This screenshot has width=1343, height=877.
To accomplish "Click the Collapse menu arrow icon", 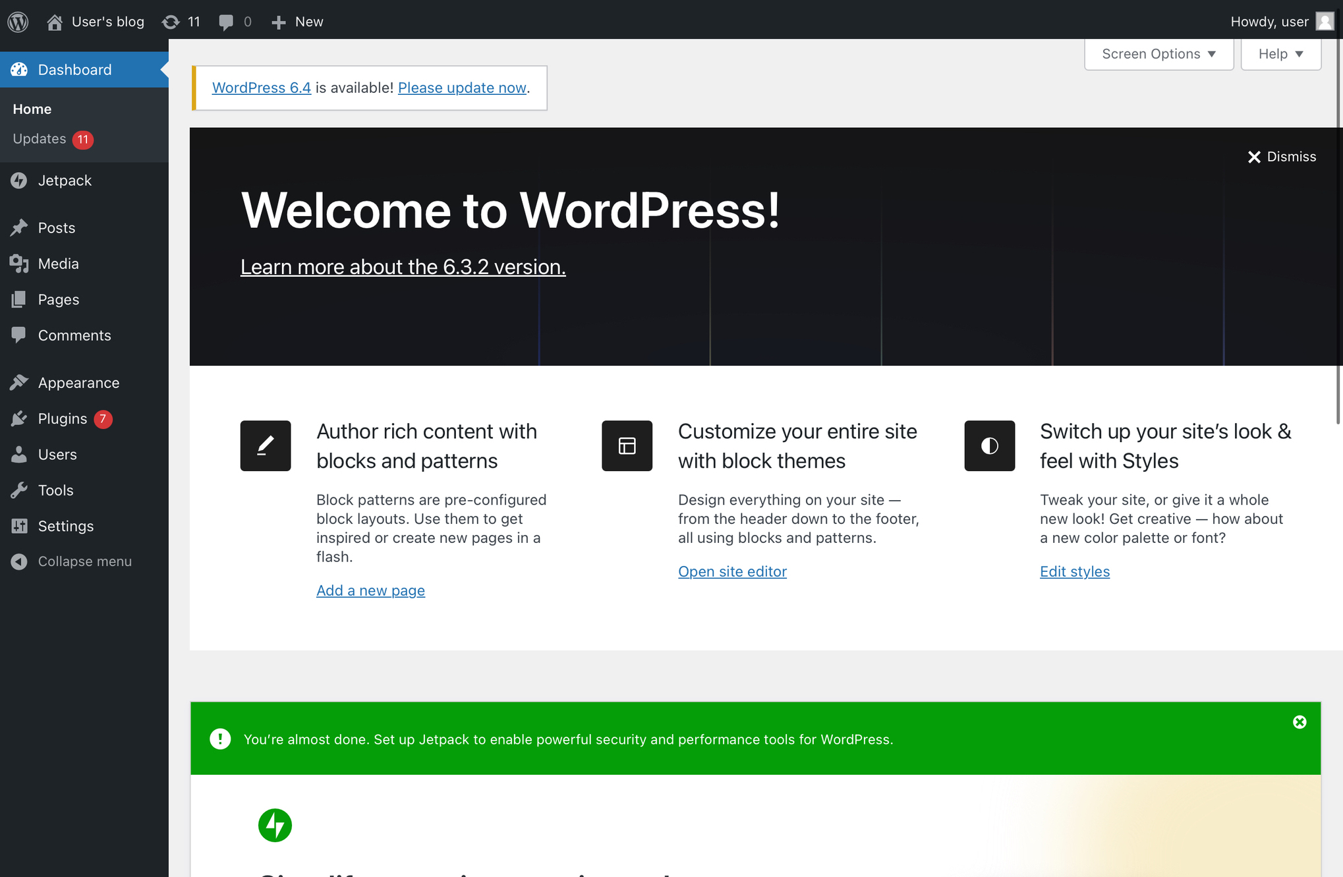I will pos(19,561).
